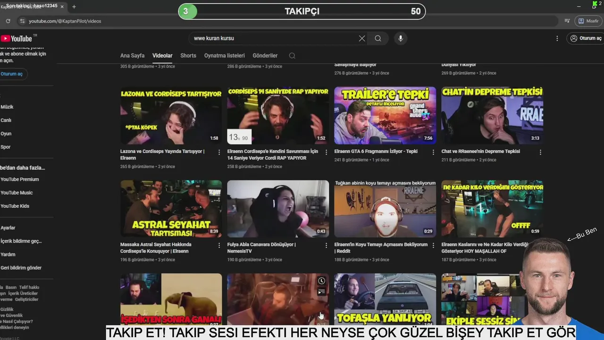Close the KaptanPilot browser tab
The height and width of the screenshot is (340, 604).
[62, 7]
